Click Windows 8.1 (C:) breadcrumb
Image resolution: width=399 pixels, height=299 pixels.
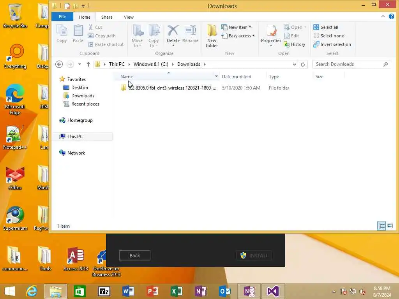click(x=151, y=64)
